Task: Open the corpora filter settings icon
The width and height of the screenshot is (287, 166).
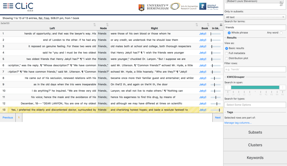Action: click(x=281, y=4)
